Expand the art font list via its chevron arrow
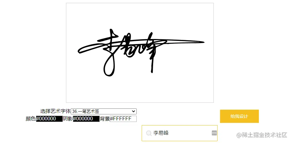 pyautogui.click(x=133, y=111)
